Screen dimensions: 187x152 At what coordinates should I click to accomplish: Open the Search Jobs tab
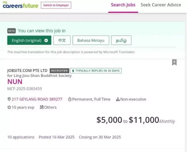tap(123, 5)
